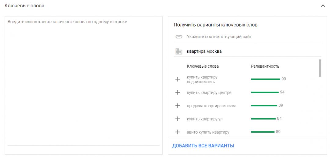330x157 pixels.
Task: Click the relevance bar showing 89
Action: (x=264, y=105)
